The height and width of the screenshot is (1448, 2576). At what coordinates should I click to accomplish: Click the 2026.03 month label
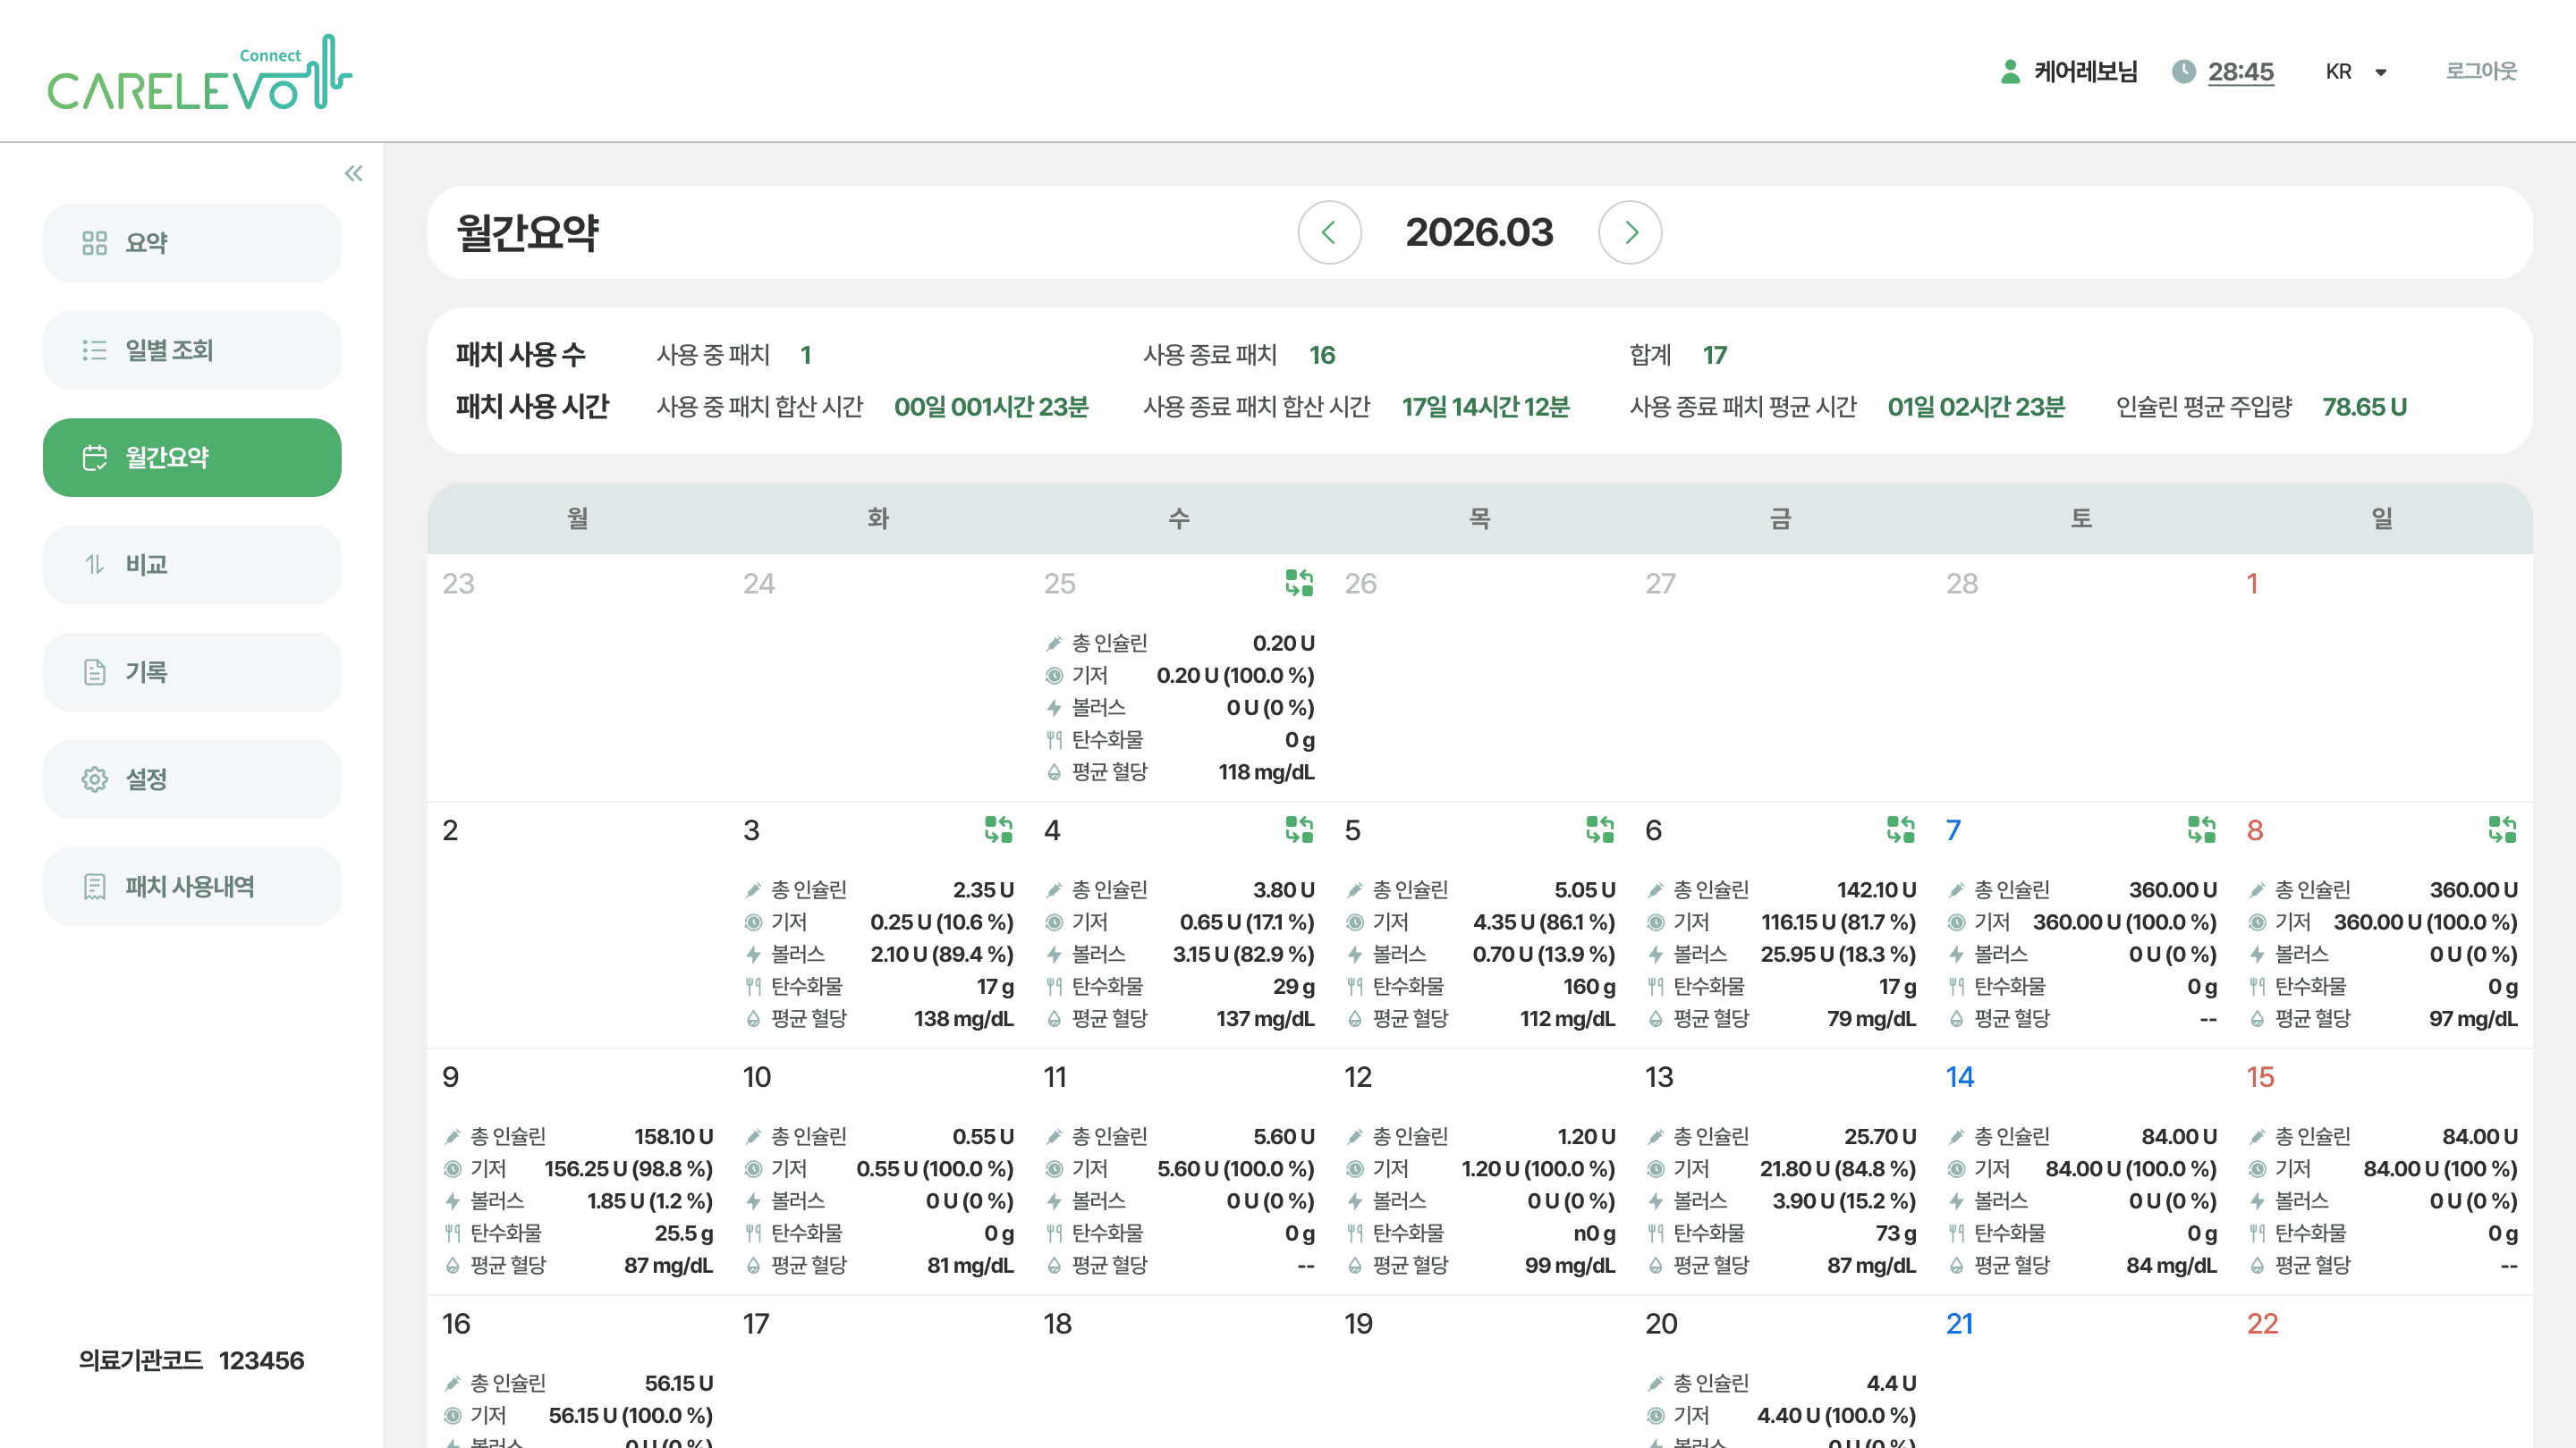1480,232
